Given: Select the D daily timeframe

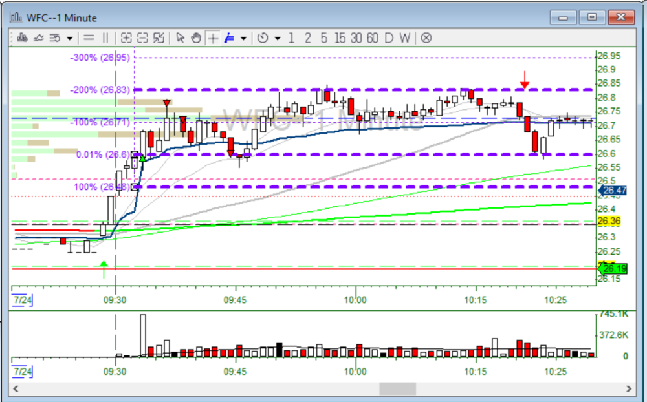Looking at the screenshot, I should click(388, 37).
